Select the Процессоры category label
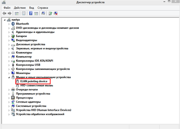This screenshot has width=180, height=129. pyautogui.click(x=25, y=98)
